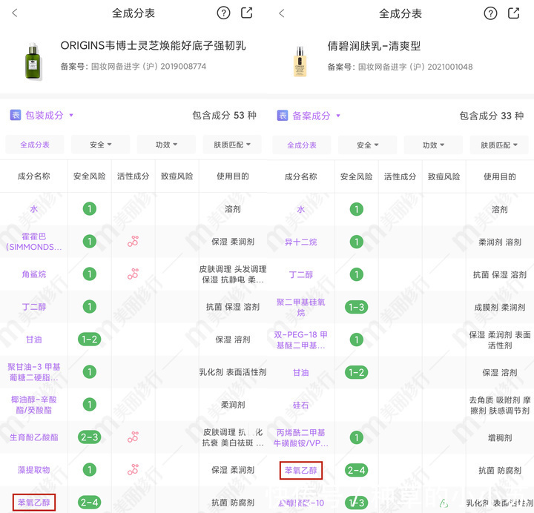This screenshot has width=534, height=513.
Task: Tap 致痘风险 header in ORIGINS table
Action: (x=177, y=176)
